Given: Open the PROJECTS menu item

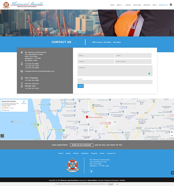Looking at the screenshot, I should pos(147,5).
